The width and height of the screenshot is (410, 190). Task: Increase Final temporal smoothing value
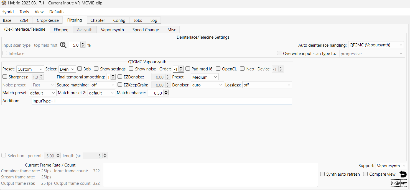coord(113,75)
